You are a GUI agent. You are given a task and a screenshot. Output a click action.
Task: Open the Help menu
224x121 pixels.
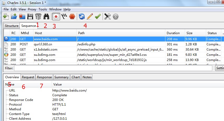[x=67, y=9]
